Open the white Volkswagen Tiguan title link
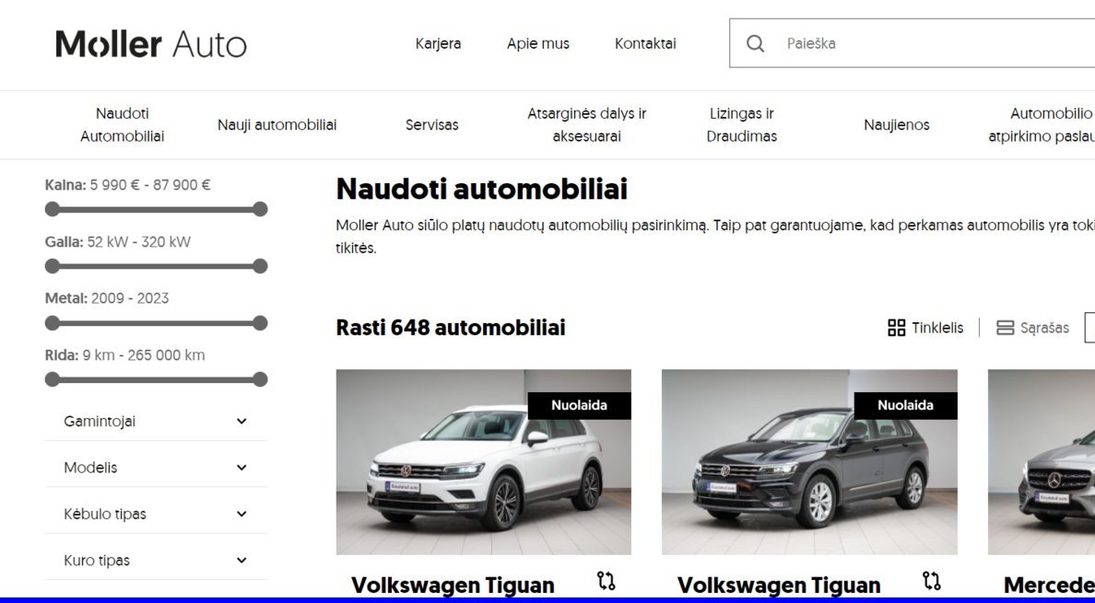 453,585
